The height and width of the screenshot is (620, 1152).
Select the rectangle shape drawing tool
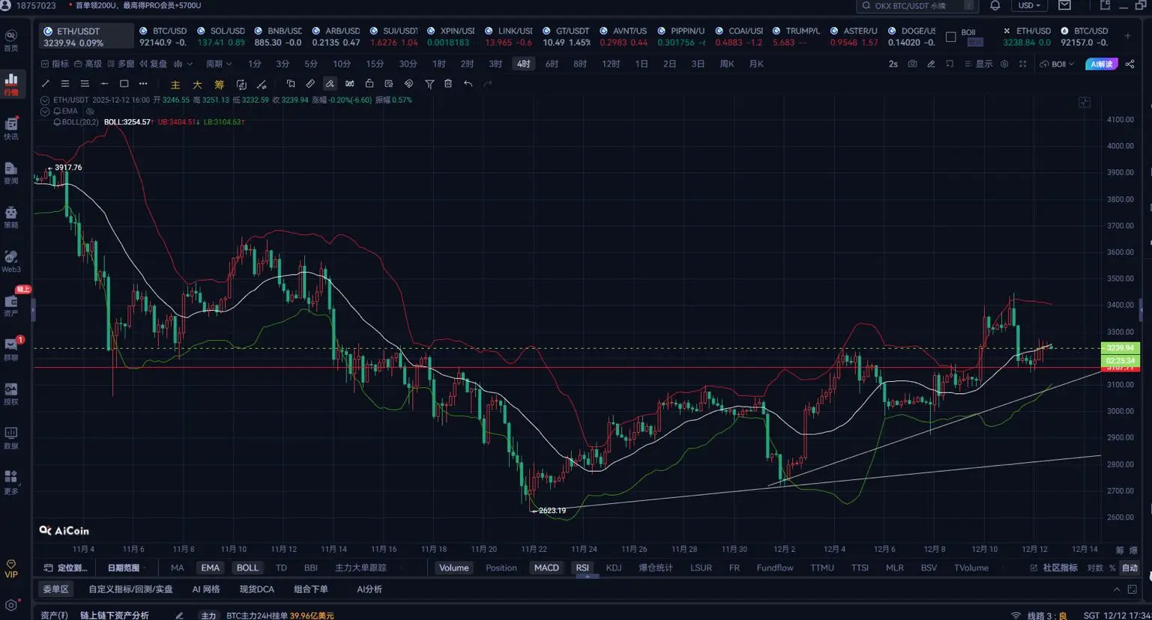(x=124, y=84)
